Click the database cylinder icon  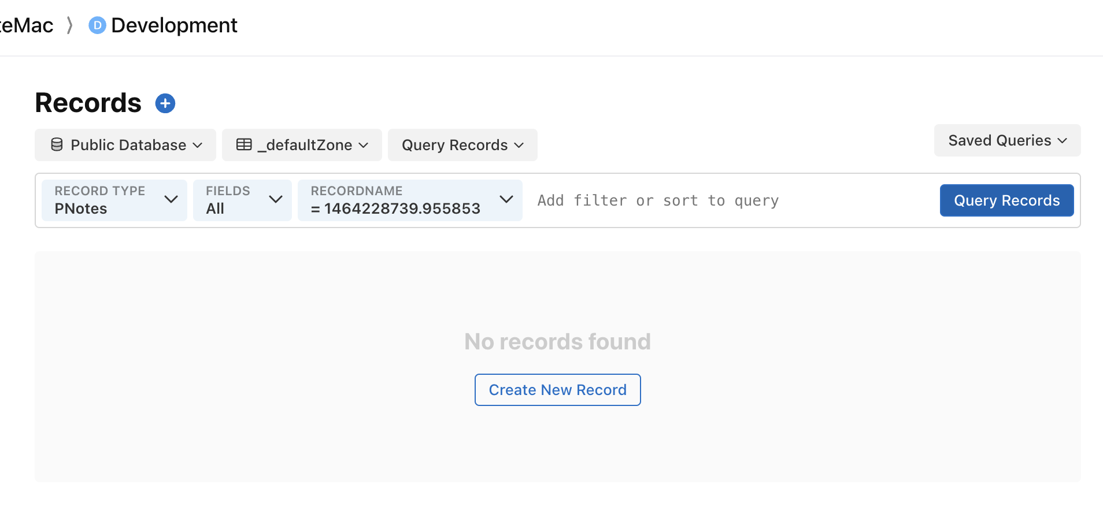pyautogui.click(x=57, y=144)
